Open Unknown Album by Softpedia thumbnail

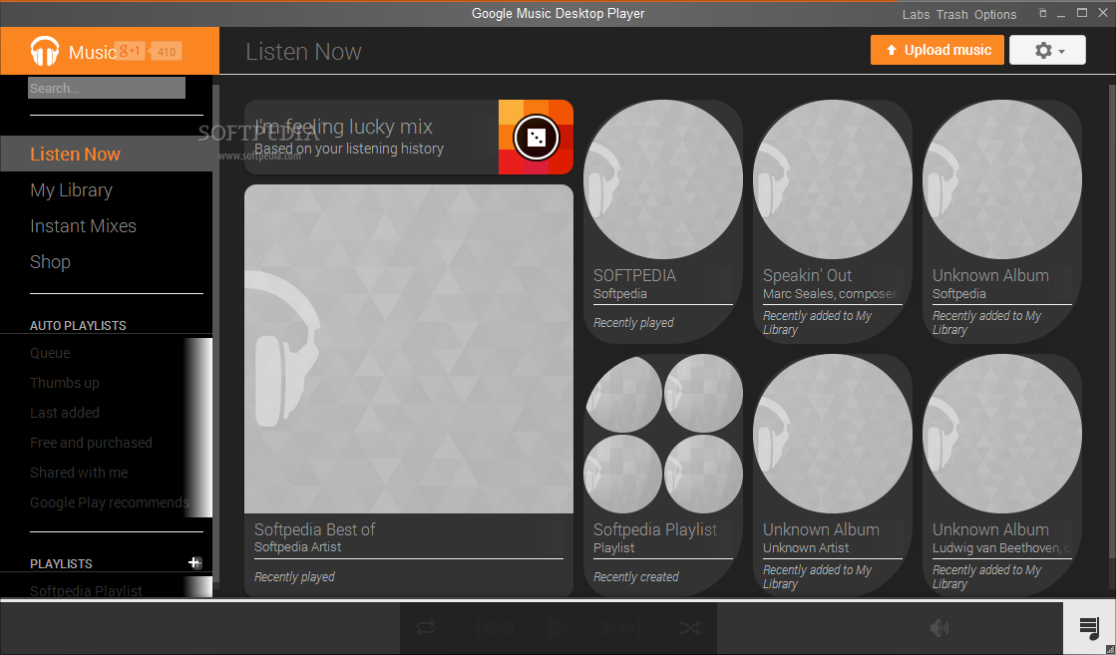(1002, 179)
